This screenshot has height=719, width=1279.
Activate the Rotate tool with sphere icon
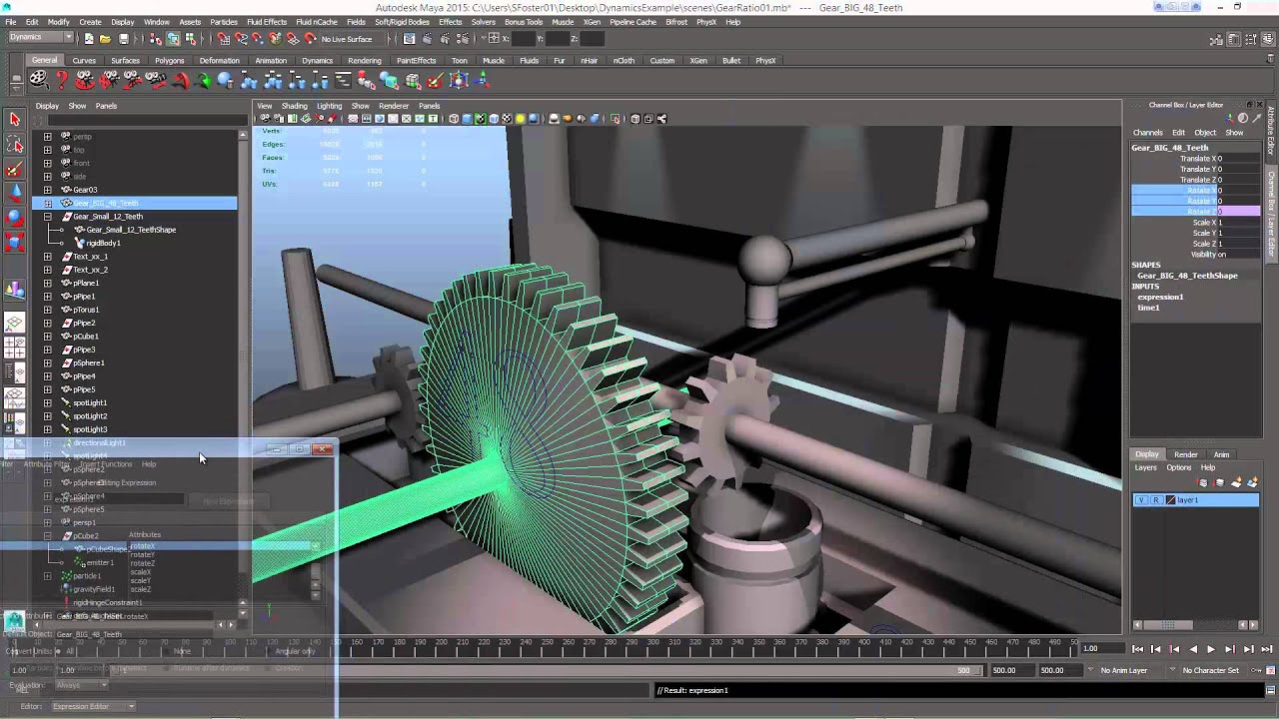pos(14,218)
